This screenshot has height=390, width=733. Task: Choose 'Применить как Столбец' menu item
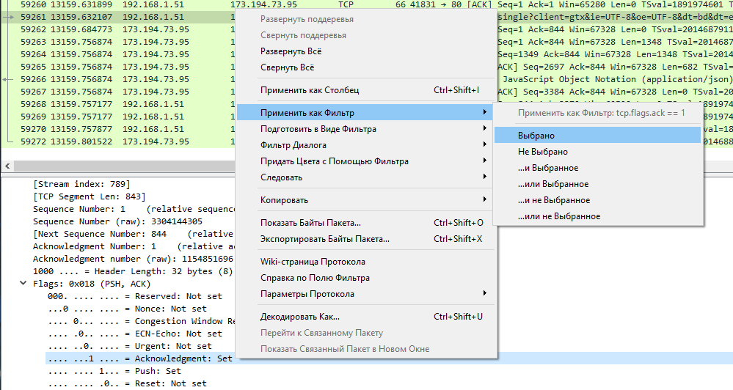[x=310, y=90]
